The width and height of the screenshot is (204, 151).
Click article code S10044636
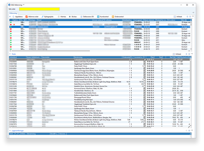(x=13, y=71)
